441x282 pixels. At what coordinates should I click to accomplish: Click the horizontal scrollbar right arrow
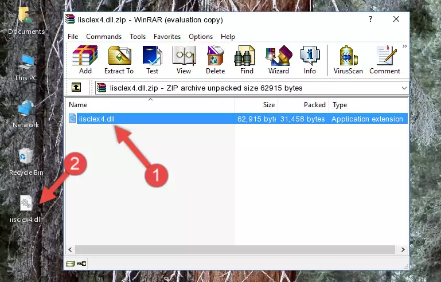403,249
